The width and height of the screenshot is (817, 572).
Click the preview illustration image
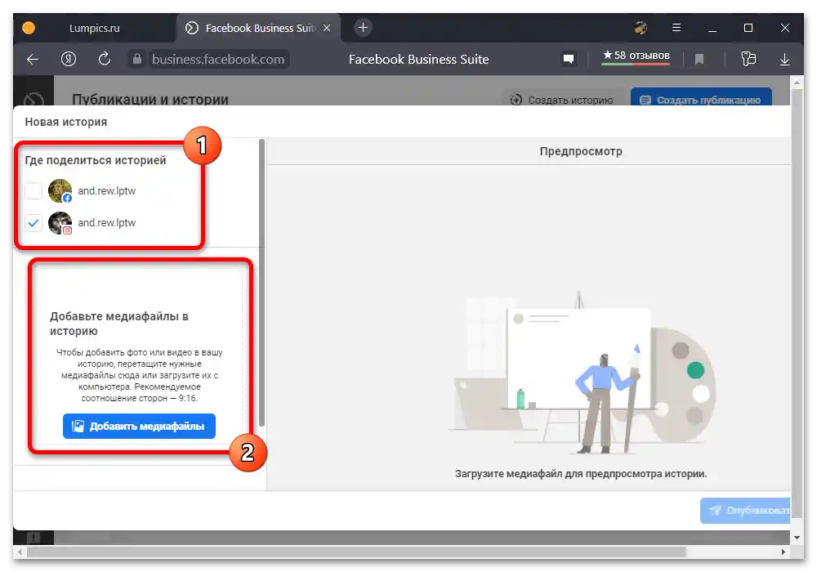[582, 373]
